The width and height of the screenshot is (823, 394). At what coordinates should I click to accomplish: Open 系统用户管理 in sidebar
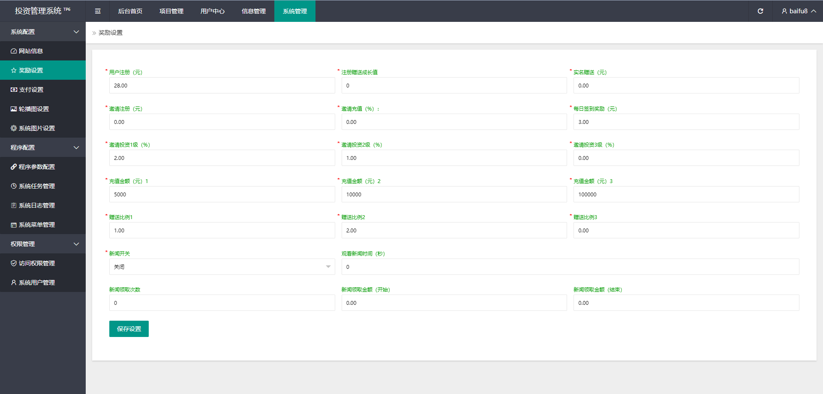tap(36, 283)
